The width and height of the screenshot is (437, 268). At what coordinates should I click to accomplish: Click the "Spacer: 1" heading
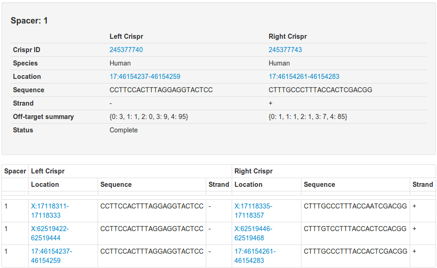tap(29, 21)
